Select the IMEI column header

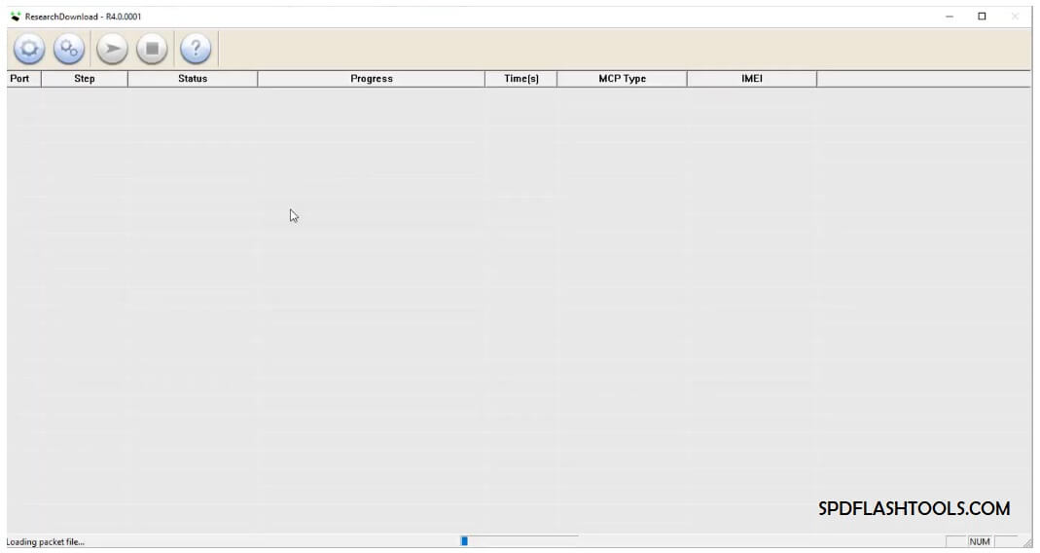click(752, 78)
